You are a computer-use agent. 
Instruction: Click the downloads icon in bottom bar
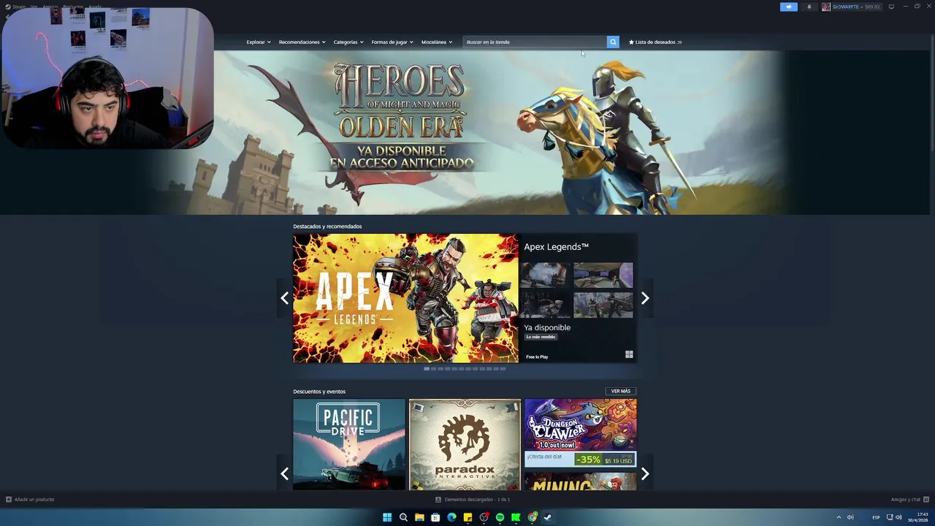(438, 500)
